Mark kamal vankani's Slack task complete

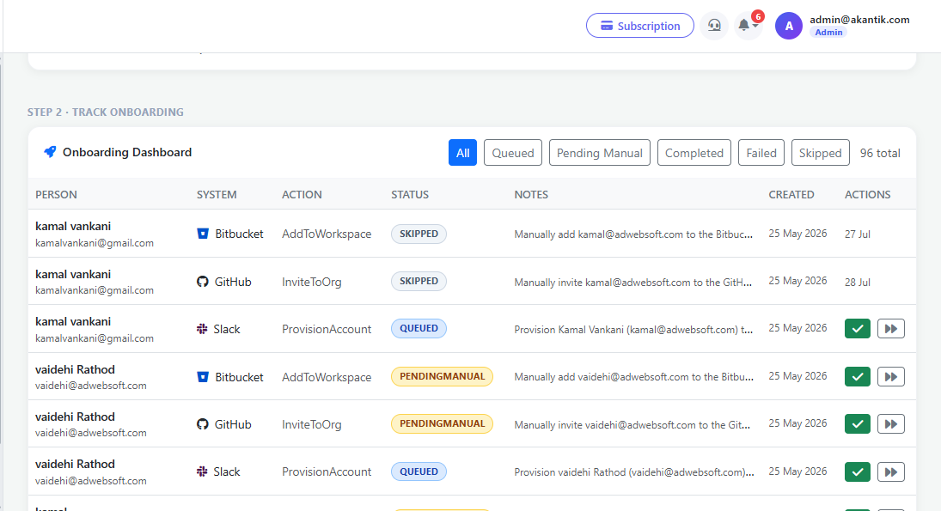pyautogui.click(x=858, y=329)
